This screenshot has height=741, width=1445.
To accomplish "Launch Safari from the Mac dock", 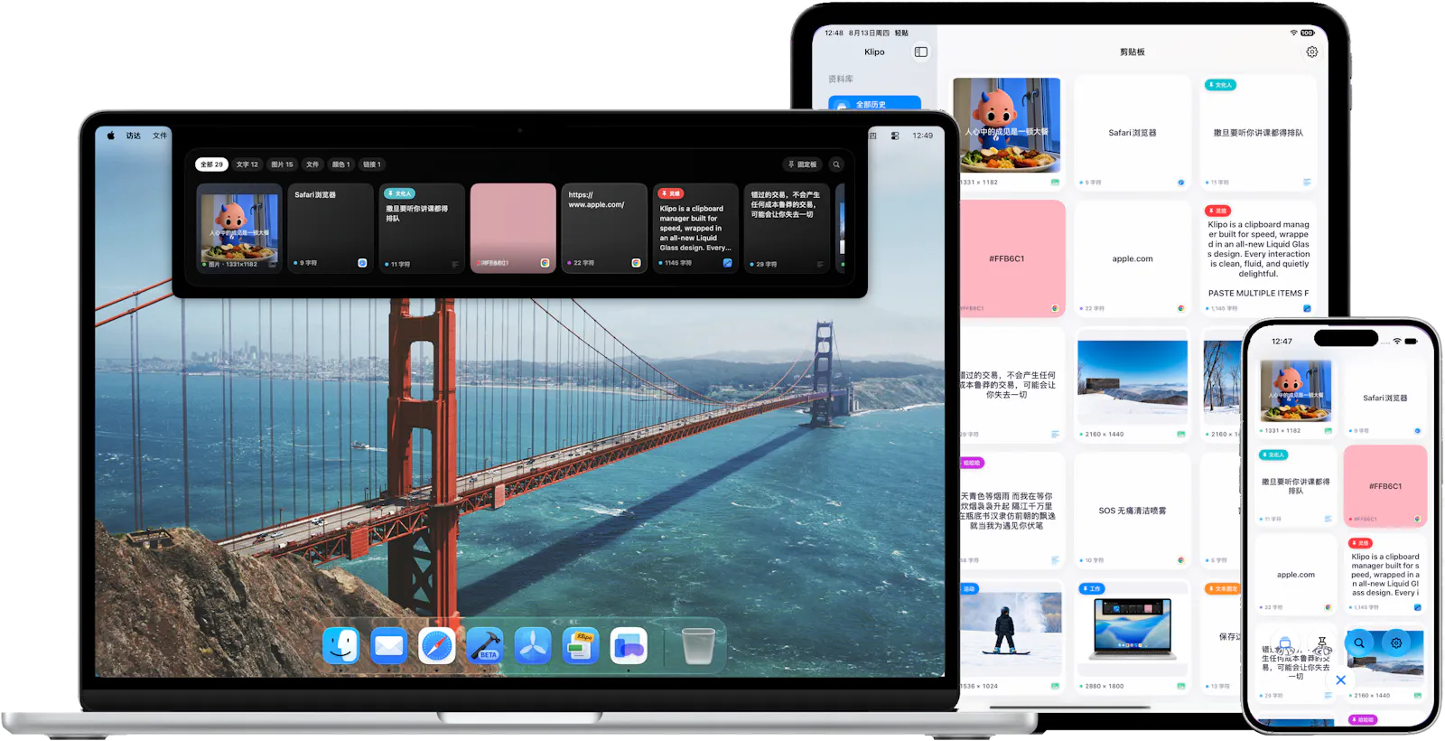I will pyautogui.click(x=437, y=646).
